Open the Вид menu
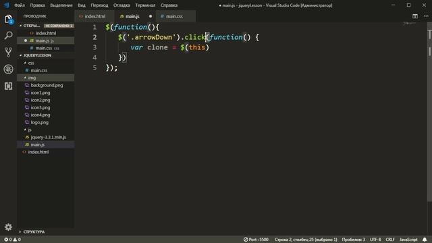This screenshot has width=432, height=243. [82, 5]
